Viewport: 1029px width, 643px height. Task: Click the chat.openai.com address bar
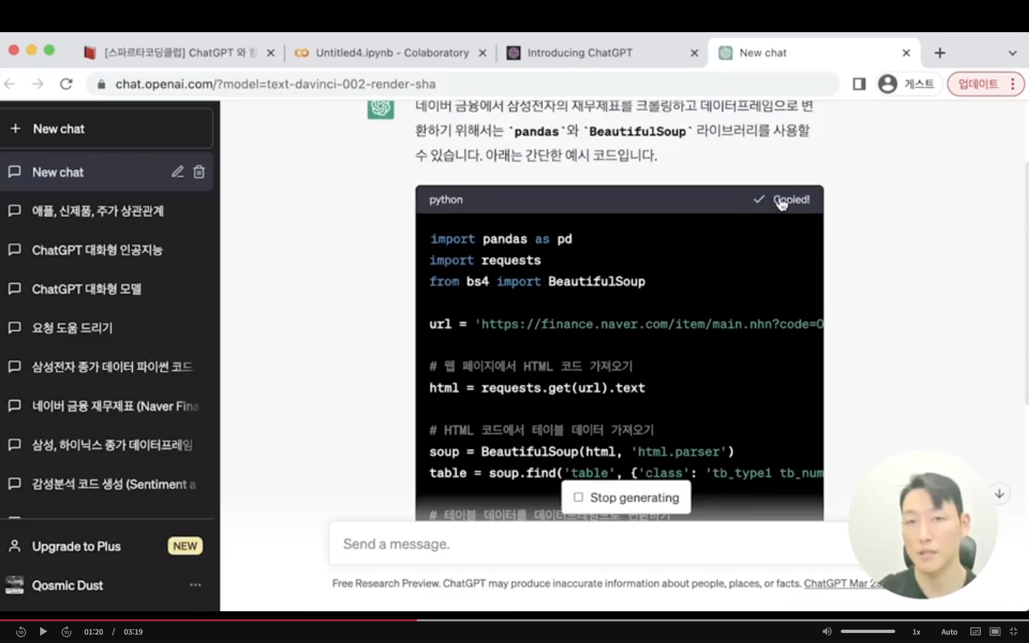pos(463,84)
